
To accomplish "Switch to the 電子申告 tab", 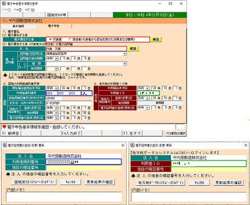I will point(54,26).
